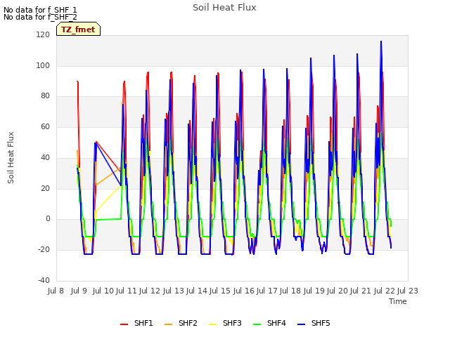The width and height of the screenshot is (450, 337).
Task: Click the 0 y-axis tick label
Action: (48, 219)
